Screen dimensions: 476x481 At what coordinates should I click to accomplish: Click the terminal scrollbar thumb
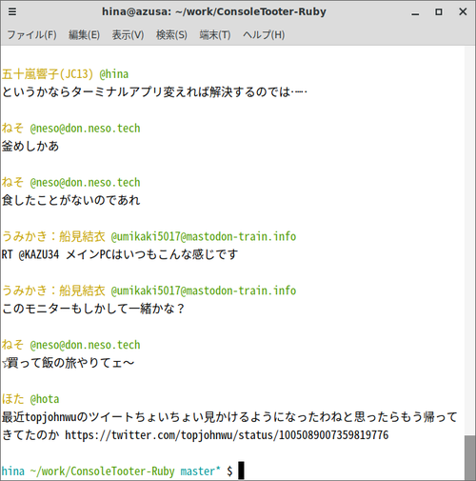tap(470, 458)
